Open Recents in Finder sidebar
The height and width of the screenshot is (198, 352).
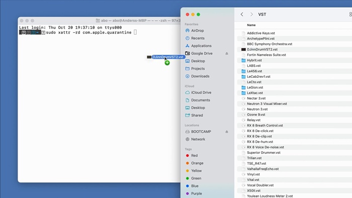pyautogui.click(x=198, y=38)
